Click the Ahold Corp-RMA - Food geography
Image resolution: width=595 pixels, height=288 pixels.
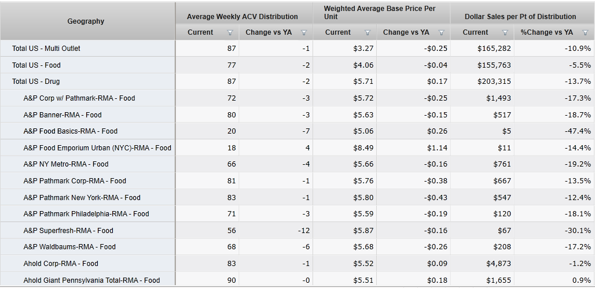(x=61, y=264)
